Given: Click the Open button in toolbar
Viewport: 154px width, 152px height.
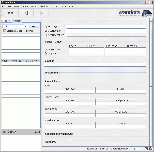Looking at the screenshot, I should click(x=11, y=13).
